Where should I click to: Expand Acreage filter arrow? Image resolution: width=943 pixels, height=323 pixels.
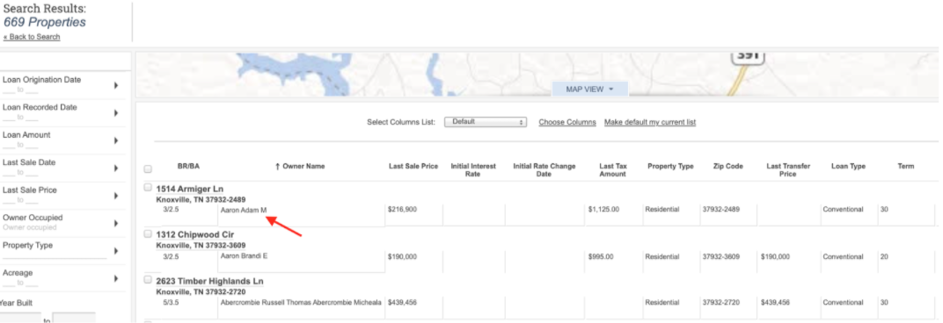(x=116, y=278)
